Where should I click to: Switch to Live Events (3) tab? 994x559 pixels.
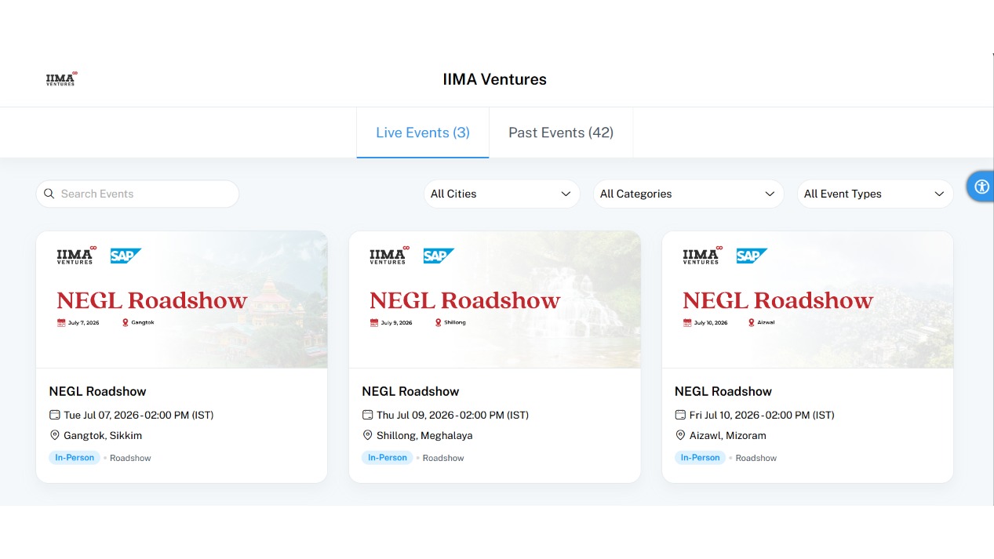pos(423,132)
